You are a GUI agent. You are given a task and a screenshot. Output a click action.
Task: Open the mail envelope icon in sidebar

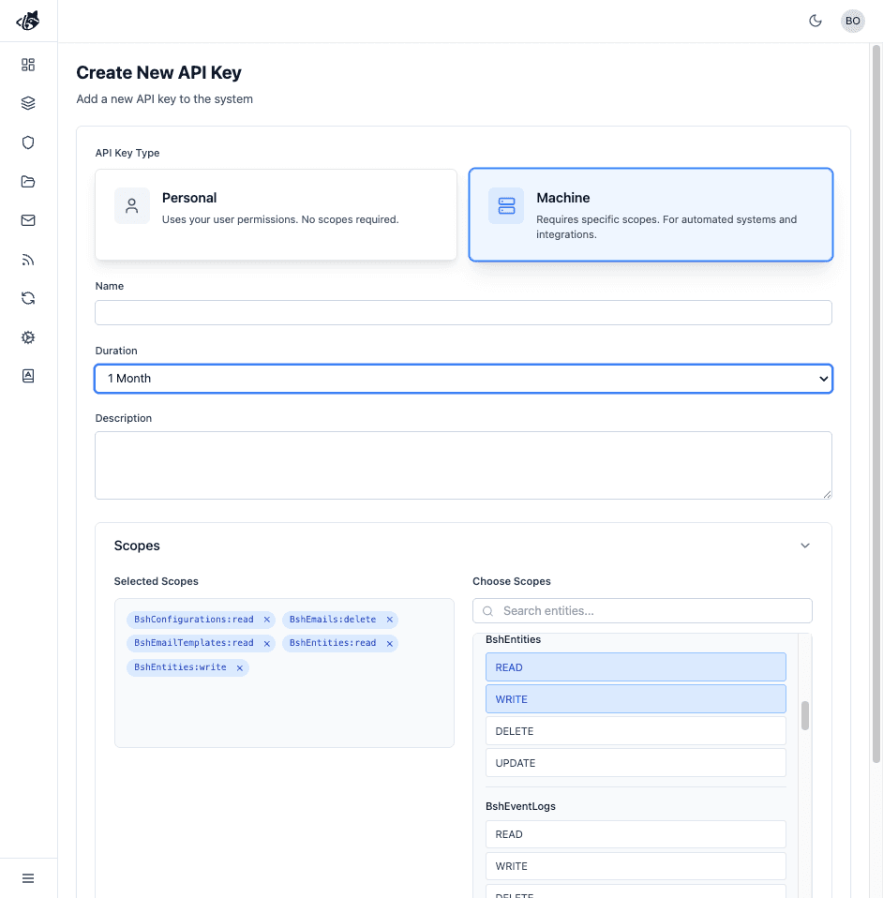(x=28, y=220)
